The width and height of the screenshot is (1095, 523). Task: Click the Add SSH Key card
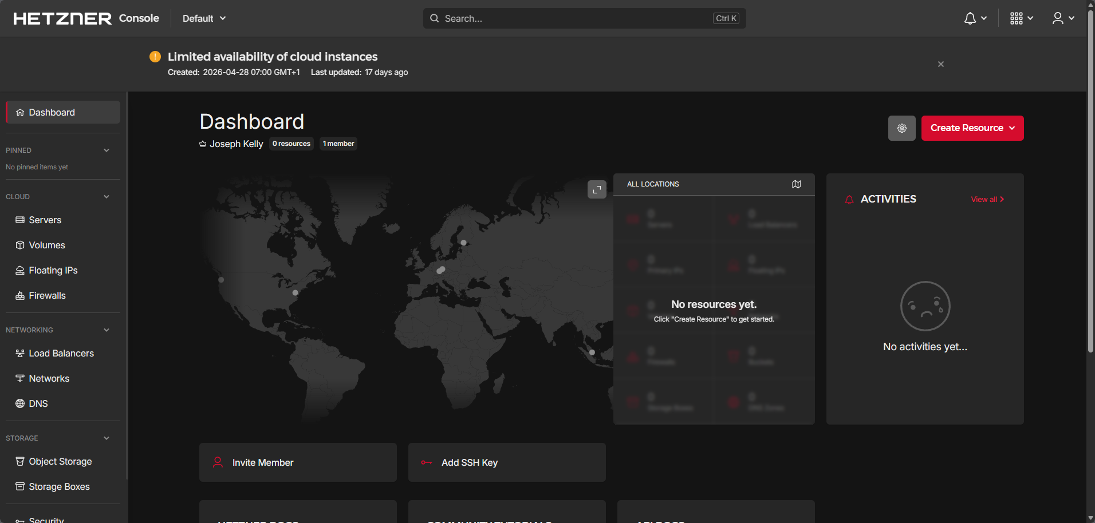[x=507, y=462]
